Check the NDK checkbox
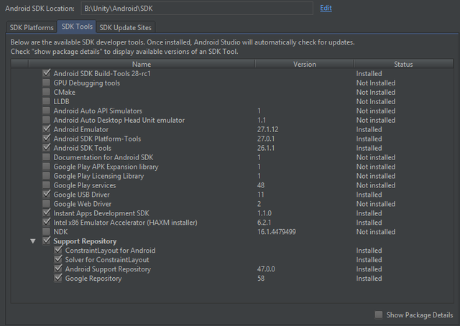Screen dimensions: 460x326 [x=46, y=232]
